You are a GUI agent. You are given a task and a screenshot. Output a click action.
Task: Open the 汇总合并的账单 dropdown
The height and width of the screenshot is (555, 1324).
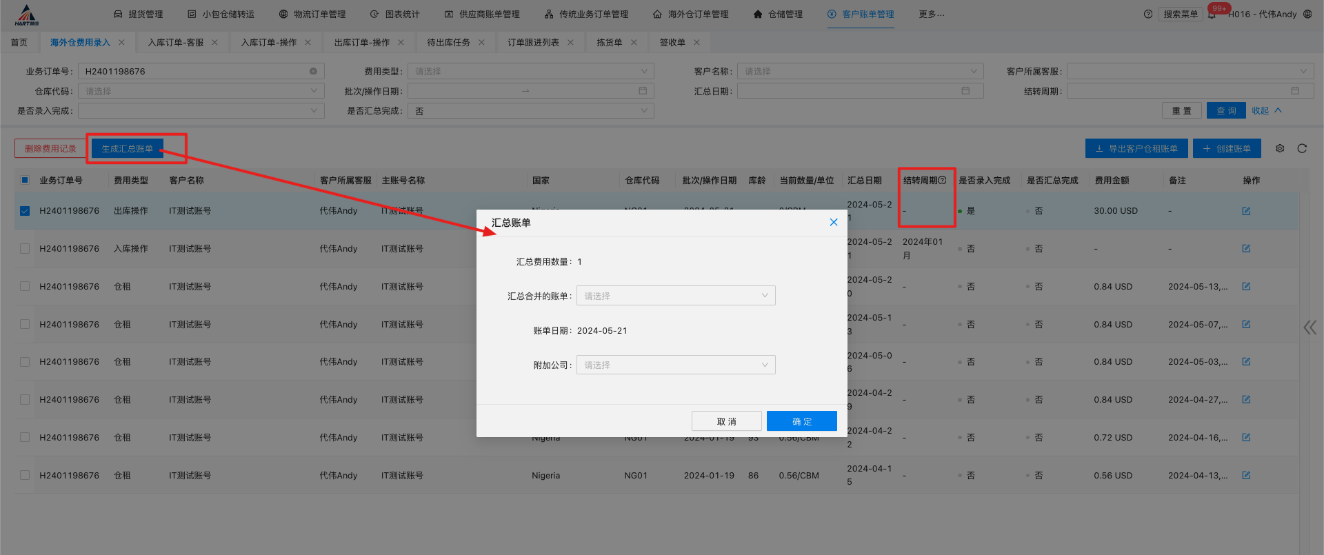[676, 296]
